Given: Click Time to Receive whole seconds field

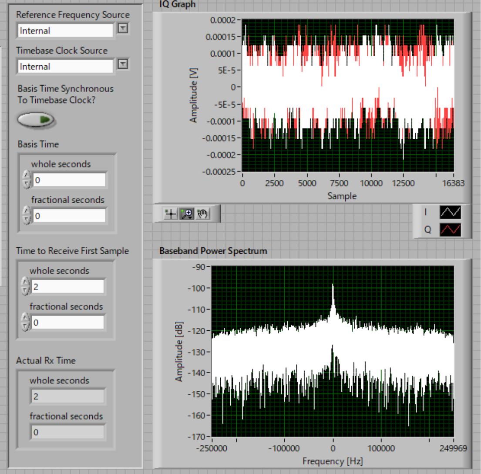Looking at the screenshot, I should click(x=68, y=286).
